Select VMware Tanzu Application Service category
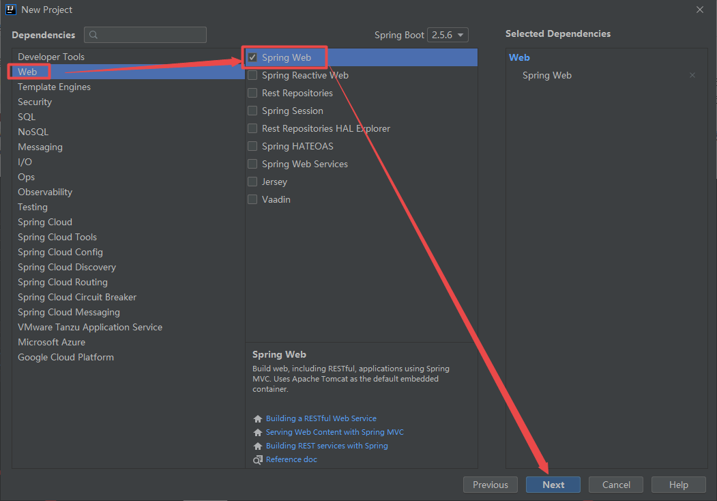This screenshot has width=717, height=501. (128, 327)
